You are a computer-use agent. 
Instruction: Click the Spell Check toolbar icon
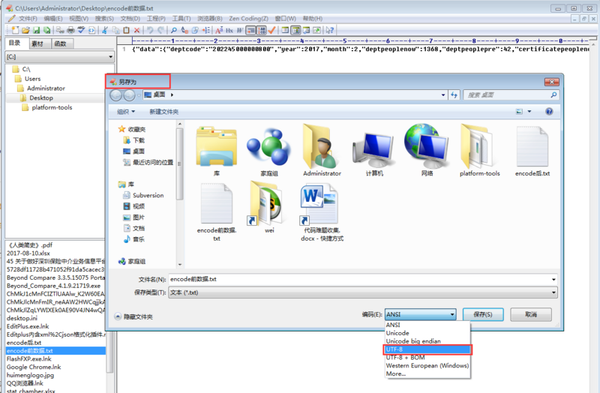pos(81,30)
